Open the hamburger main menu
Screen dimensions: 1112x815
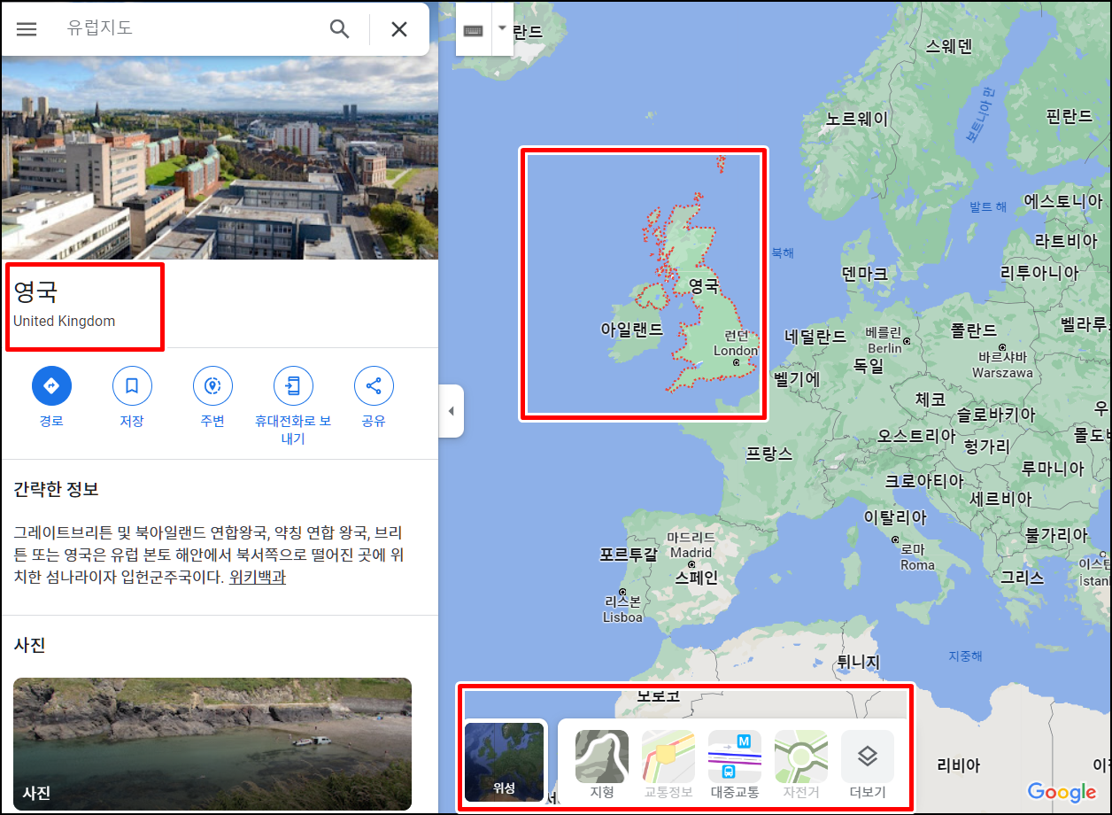tap(27, 29)
